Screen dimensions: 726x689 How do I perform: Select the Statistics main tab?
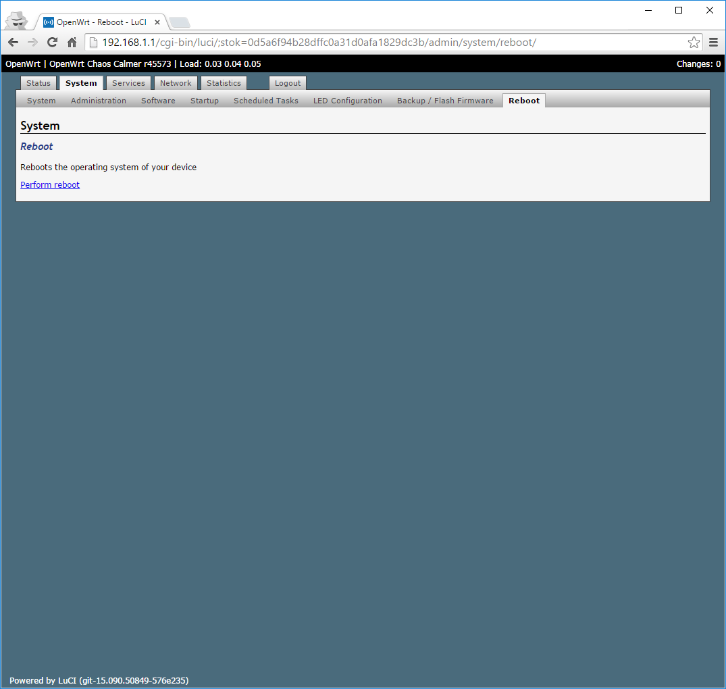pyautogui.click(x=224, y=83)
